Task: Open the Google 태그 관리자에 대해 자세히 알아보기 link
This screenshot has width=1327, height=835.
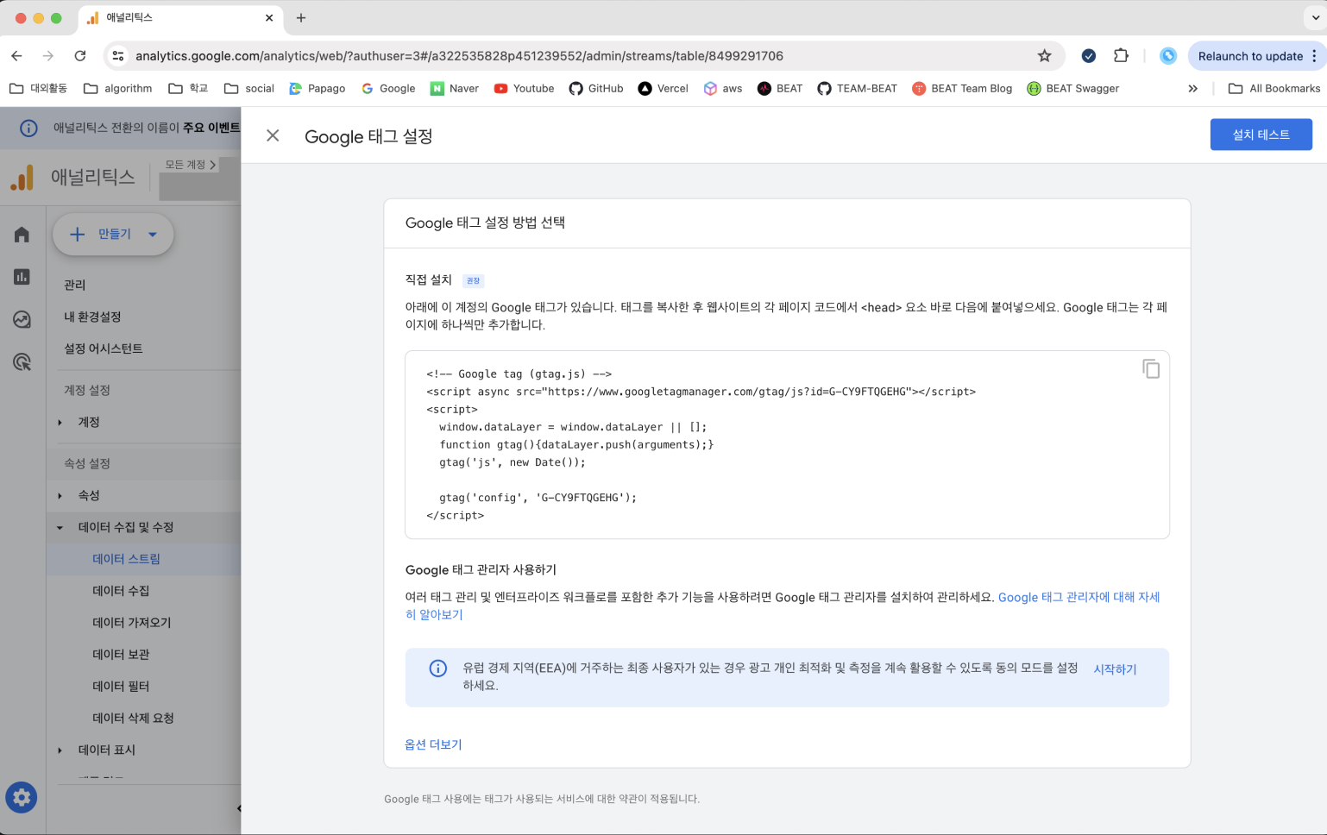Action: tap(1079, 597)
